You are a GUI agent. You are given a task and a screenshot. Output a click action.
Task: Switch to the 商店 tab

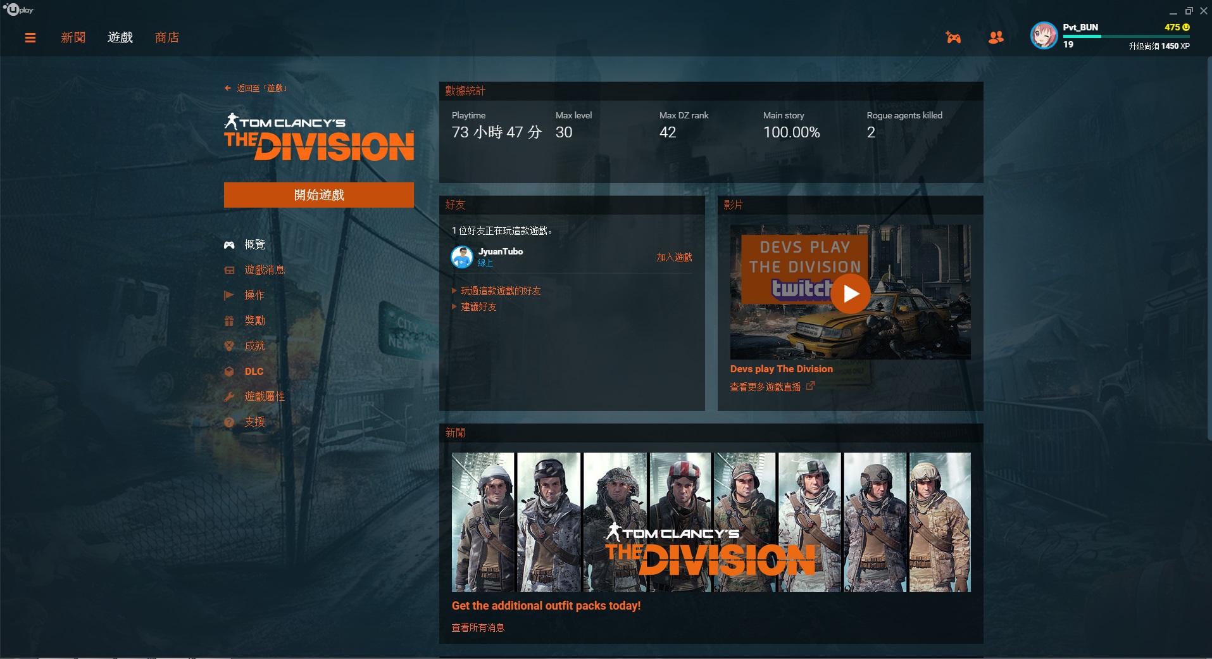click(x=167, y=38)
